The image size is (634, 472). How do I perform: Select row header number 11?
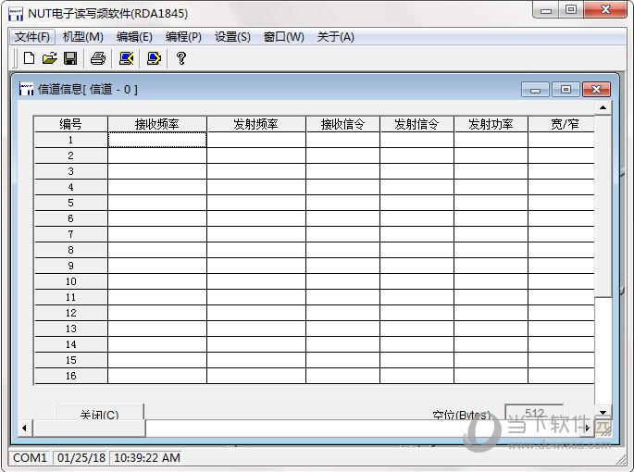point(70,297)
